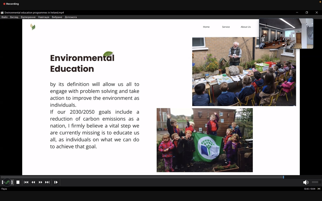Click the 02:42 / 03:04 time display
Image resolution: width=322 pixels, height=201 pixels.
[x=310, y=189]
